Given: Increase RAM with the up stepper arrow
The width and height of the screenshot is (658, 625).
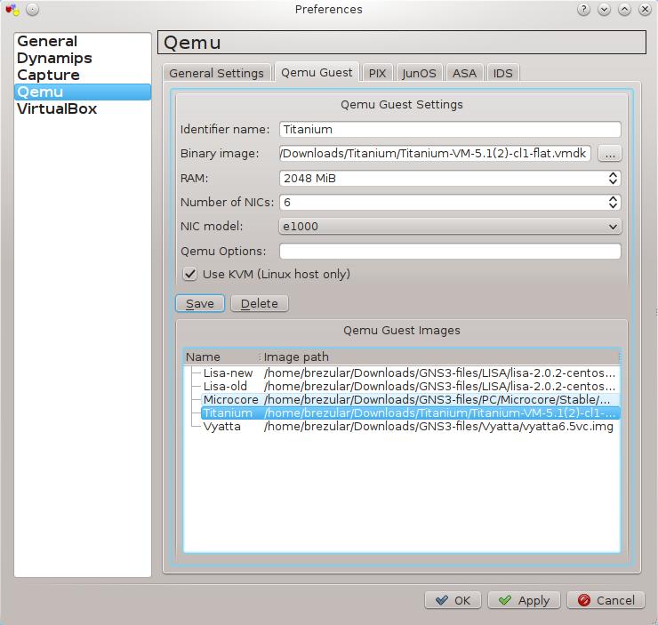Looking at the screenshot, I should tap(613, 174).
